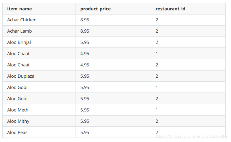231x142 pixels.
Task: Select the Aloo Mithy cell
Action: pos(39,121)
